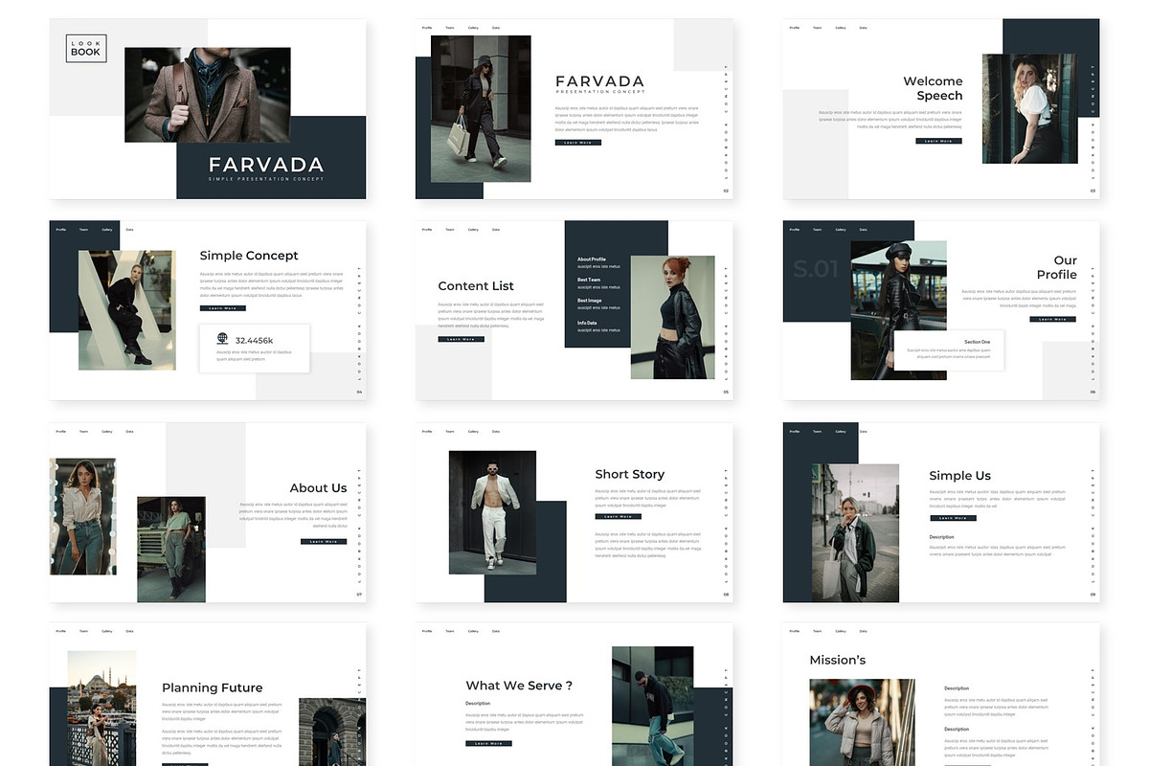Click the globe icon beside 32.4456k

point(222,339)
